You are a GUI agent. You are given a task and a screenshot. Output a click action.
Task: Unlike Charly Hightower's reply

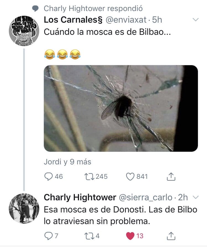tap(130, 236)
